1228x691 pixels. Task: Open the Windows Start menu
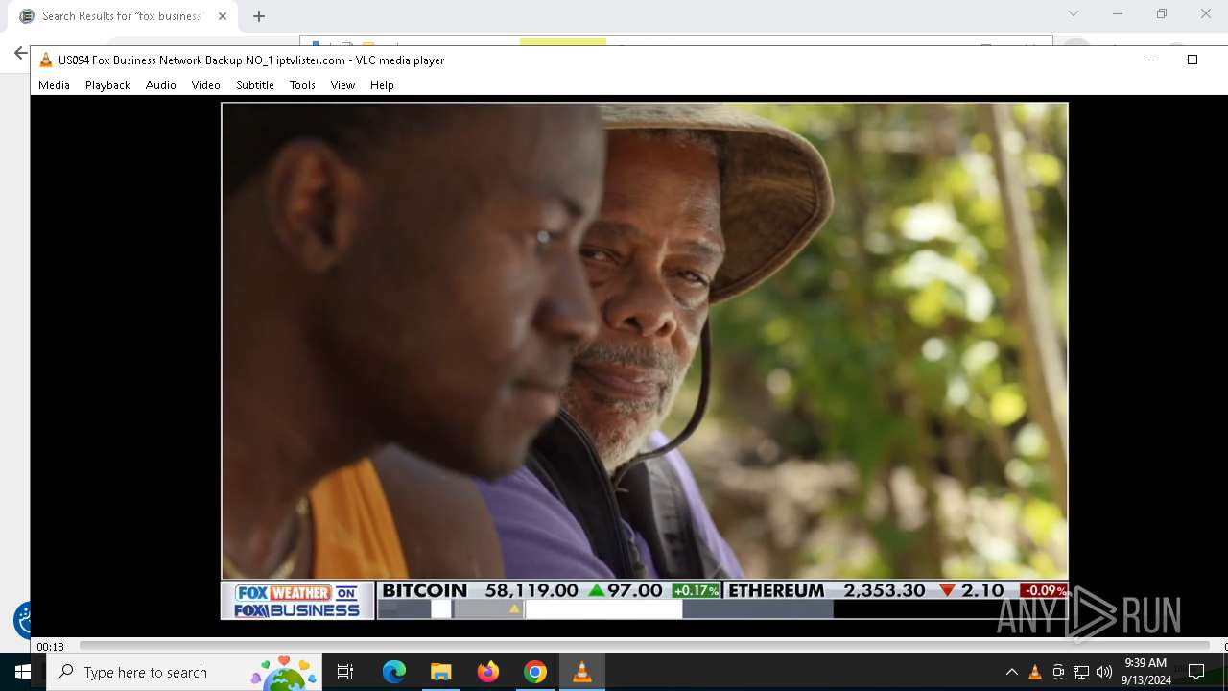22,672
